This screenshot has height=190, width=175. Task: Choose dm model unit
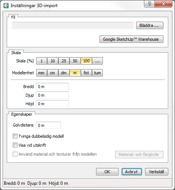(x=64, y=73)
